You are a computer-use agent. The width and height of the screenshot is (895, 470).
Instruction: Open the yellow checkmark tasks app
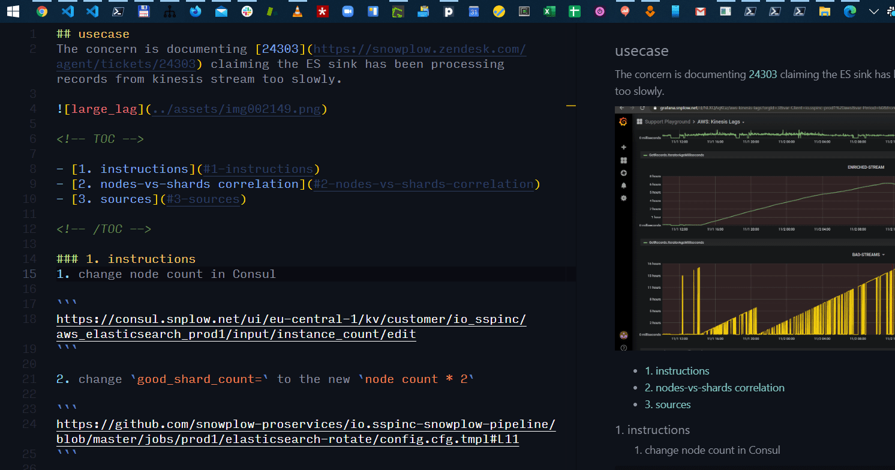pyautogui.click(x=499, y=11)
